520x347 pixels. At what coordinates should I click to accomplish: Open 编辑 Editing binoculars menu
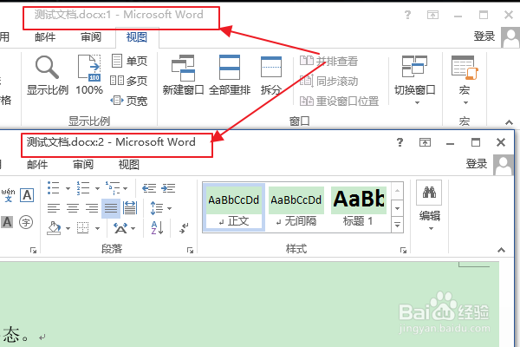point(430,206)
